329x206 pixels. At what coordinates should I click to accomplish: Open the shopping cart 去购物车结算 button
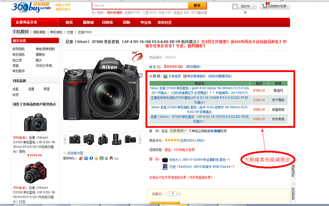(275, 6)
